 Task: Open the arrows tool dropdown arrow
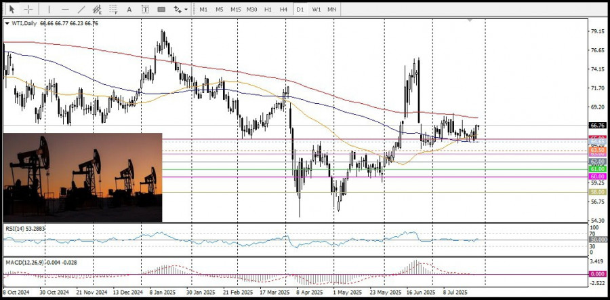pos(186,10)
